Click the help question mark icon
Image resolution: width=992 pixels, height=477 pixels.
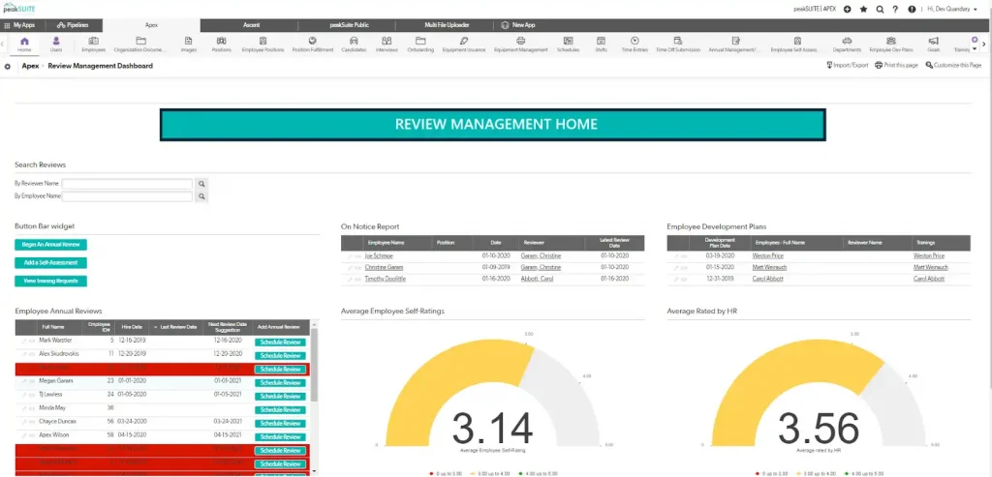(895, 9)
